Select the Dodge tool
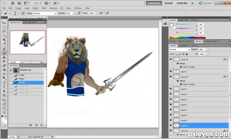Screen dimensions: 231x139 click(x=4, y=78)
